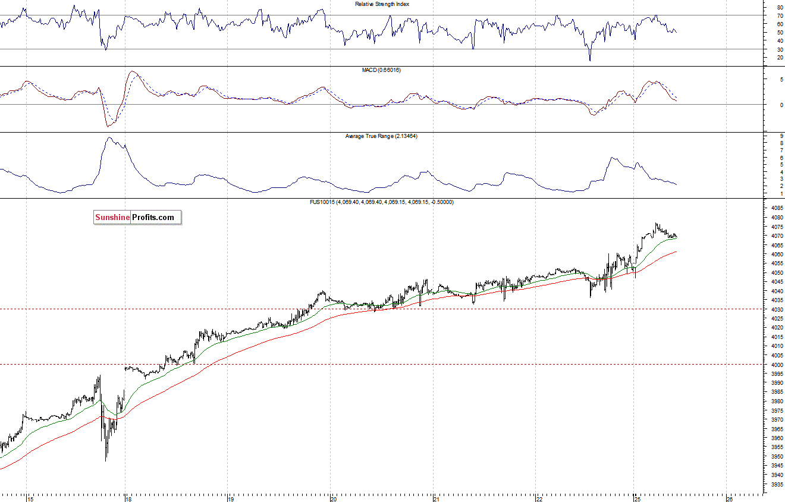Click price axis value 4085

(x=777, y=209)
